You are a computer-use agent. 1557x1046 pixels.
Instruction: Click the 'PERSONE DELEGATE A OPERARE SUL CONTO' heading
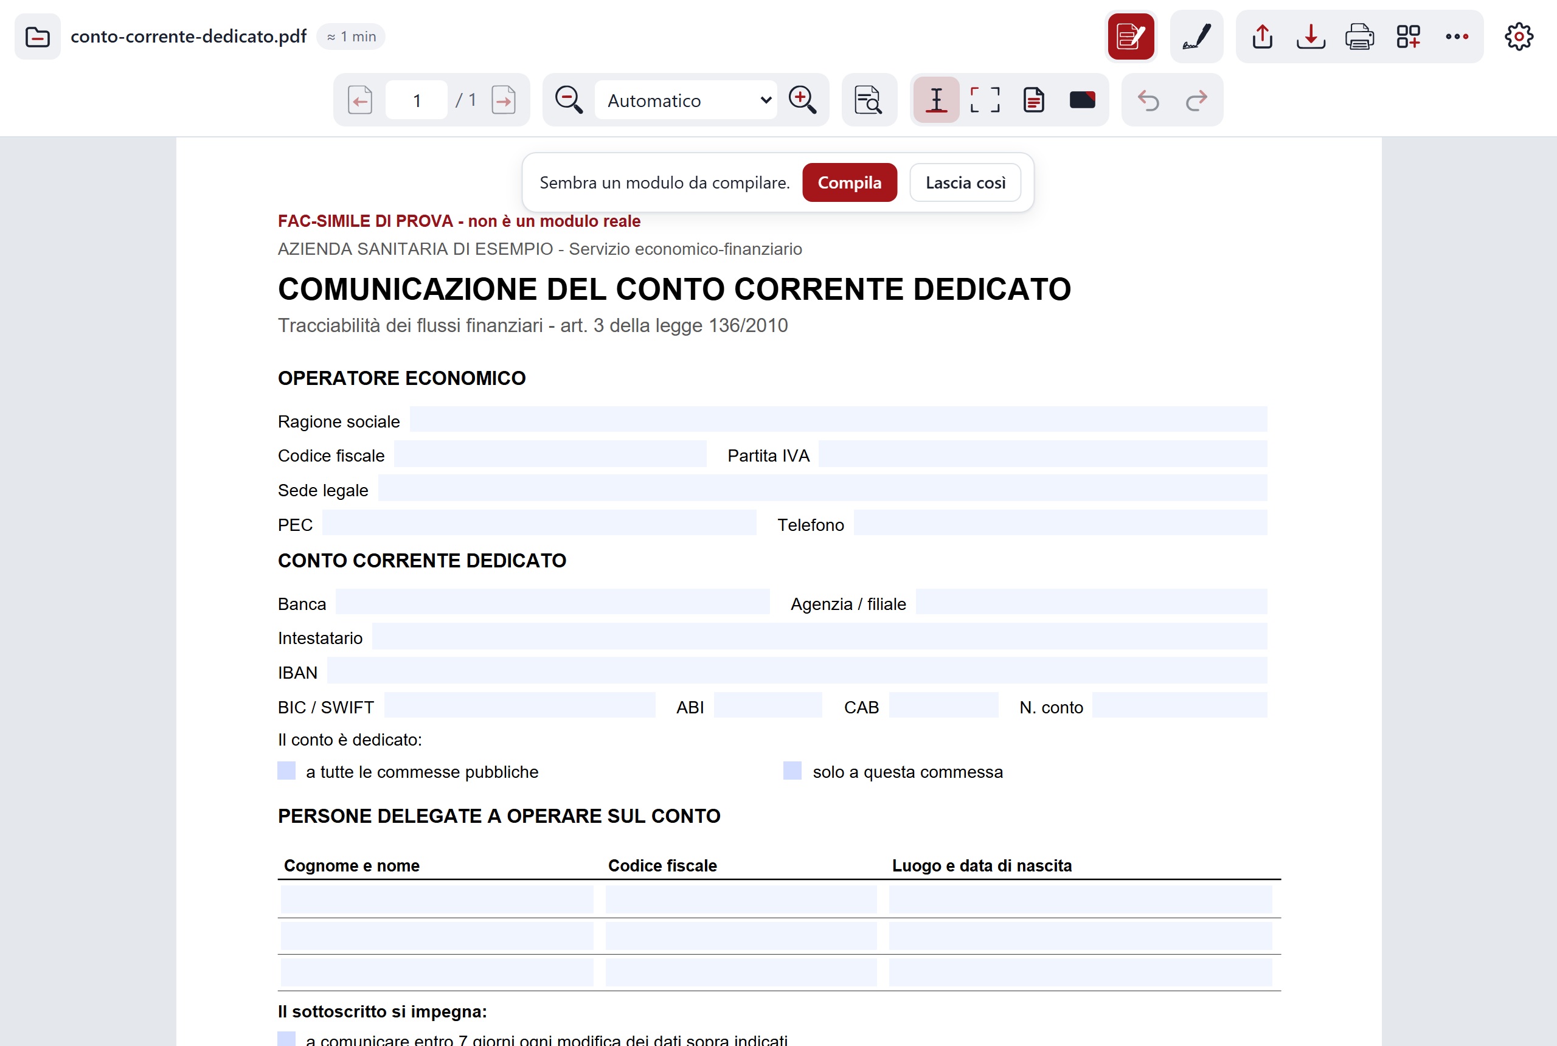[x=499, y=816]
